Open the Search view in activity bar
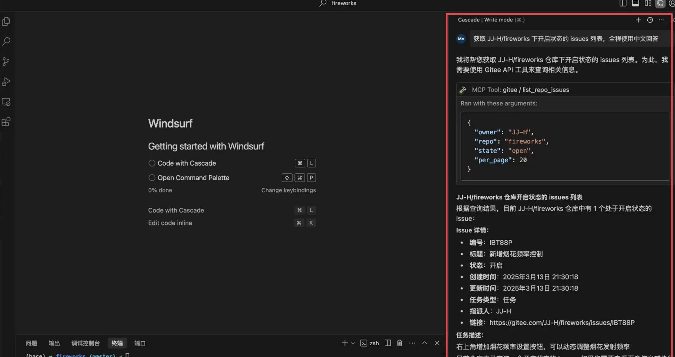Screen dimensions: 675x357 [6, 41]
